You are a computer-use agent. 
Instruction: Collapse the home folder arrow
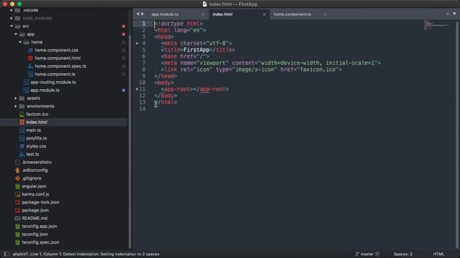tap(20, 42)
